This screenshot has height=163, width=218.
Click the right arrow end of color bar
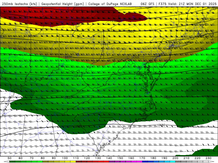(211, 162)
